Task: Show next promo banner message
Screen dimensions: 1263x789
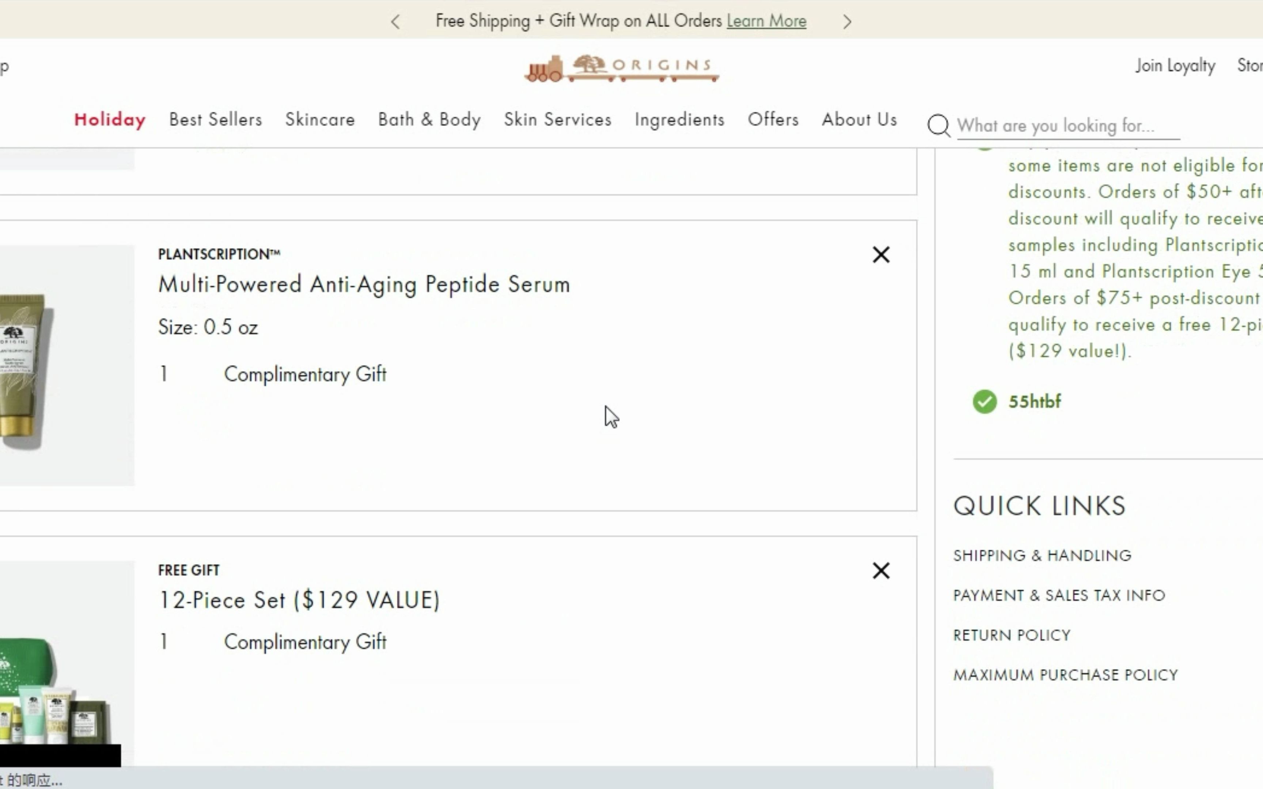Action: tap(846, 22)
